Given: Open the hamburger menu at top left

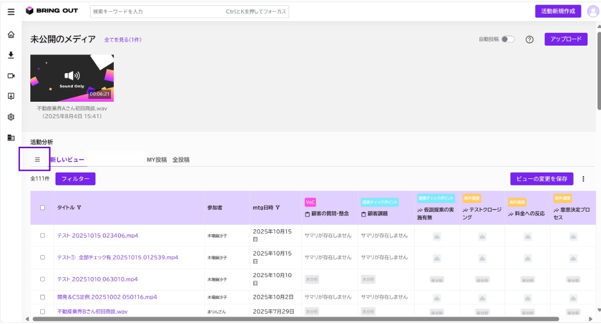Looking at the screenshot, I should click(x=11, y=12).
